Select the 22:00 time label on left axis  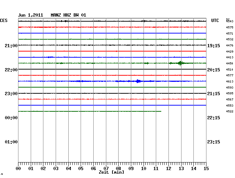point(11,70)
